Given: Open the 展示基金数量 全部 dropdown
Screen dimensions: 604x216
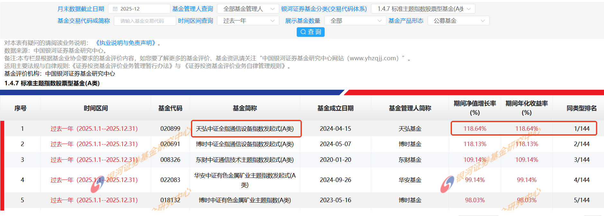Looking at the screenshot, I should click(355, 21).
